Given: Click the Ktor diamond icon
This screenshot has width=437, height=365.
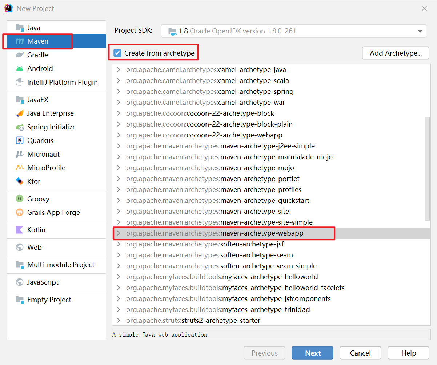Looking at the screenshot, I should 20,181.
